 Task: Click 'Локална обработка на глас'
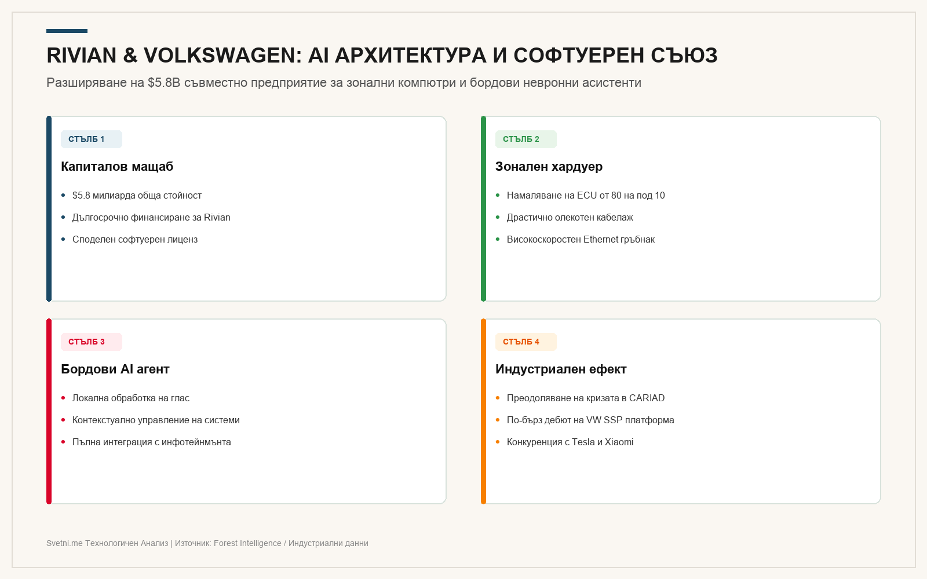tap(131, 398)
